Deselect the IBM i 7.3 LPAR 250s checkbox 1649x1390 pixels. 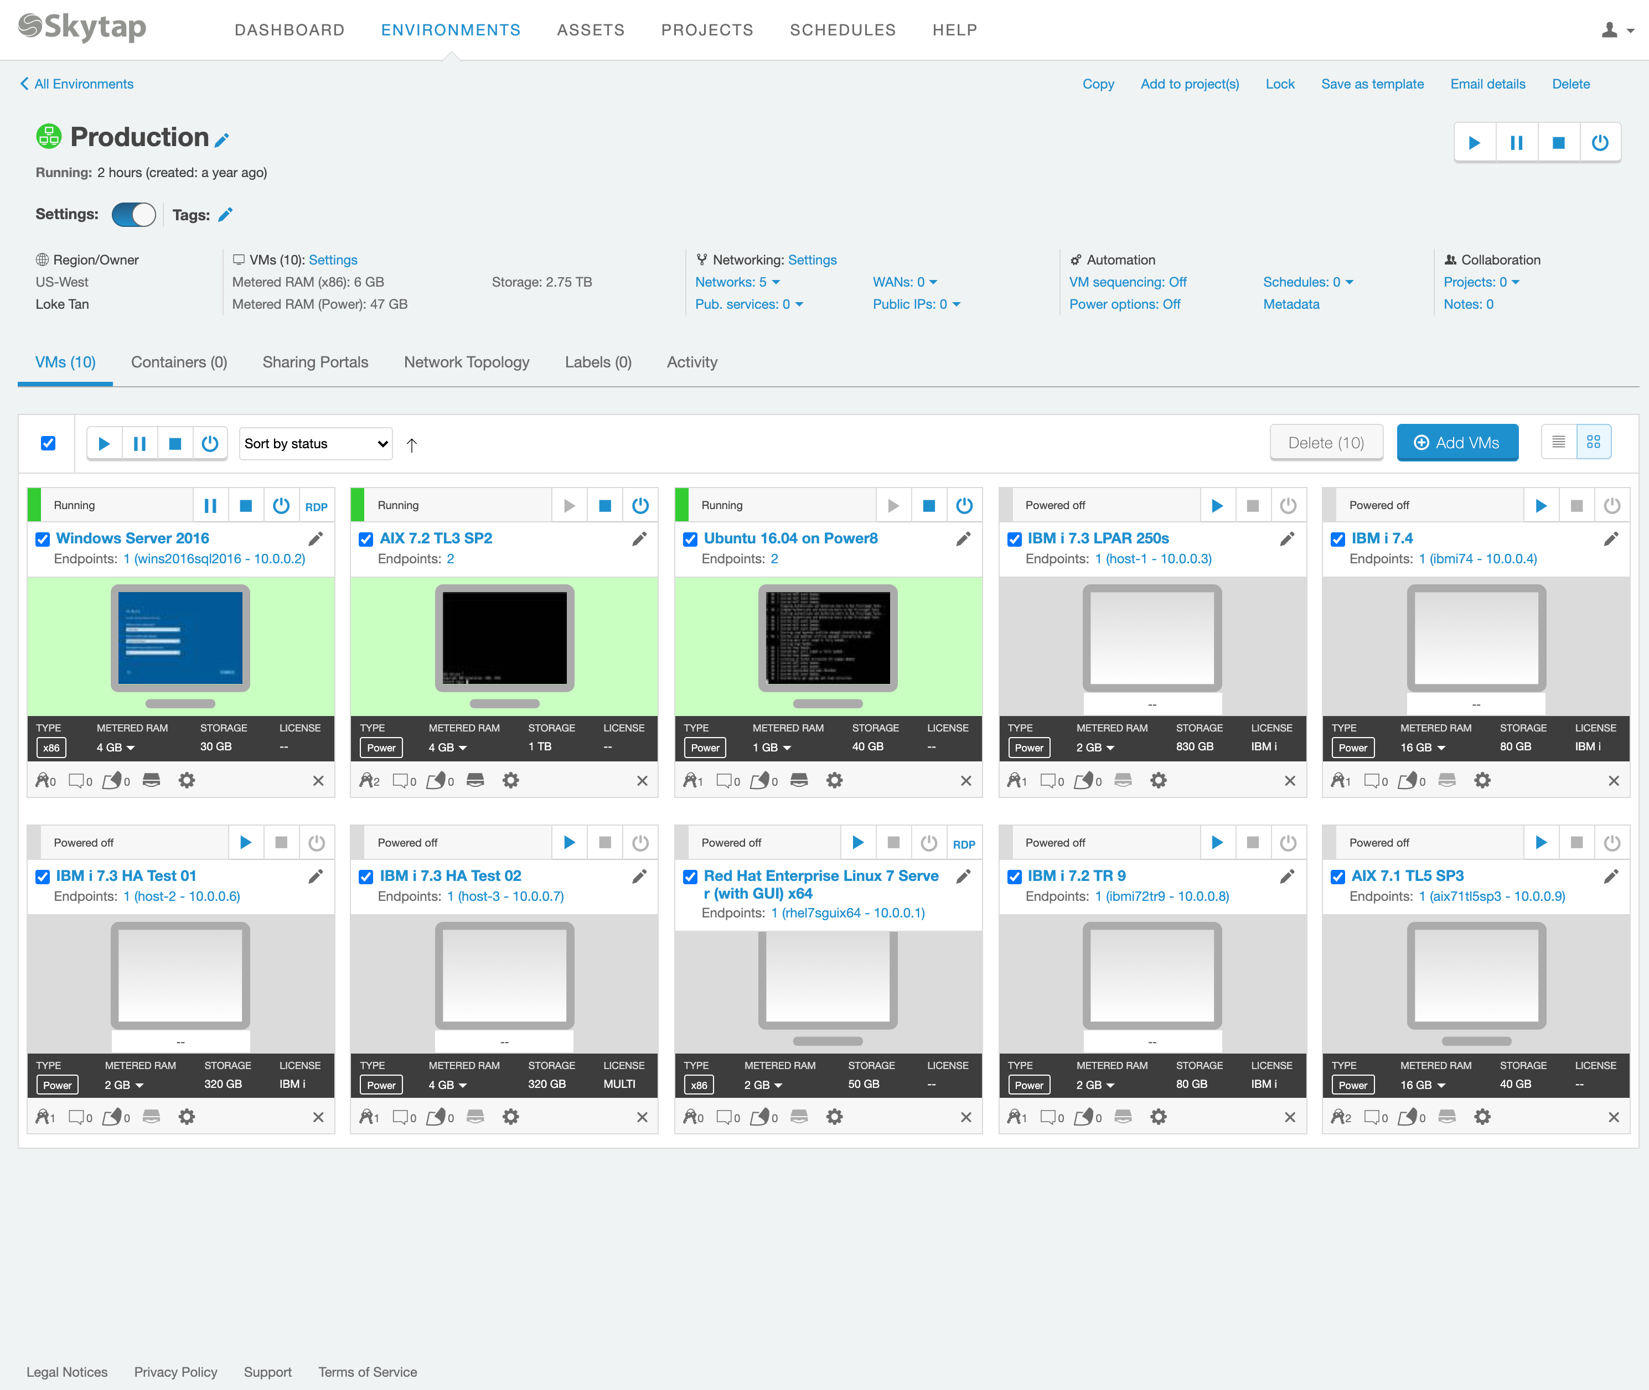1015,539
